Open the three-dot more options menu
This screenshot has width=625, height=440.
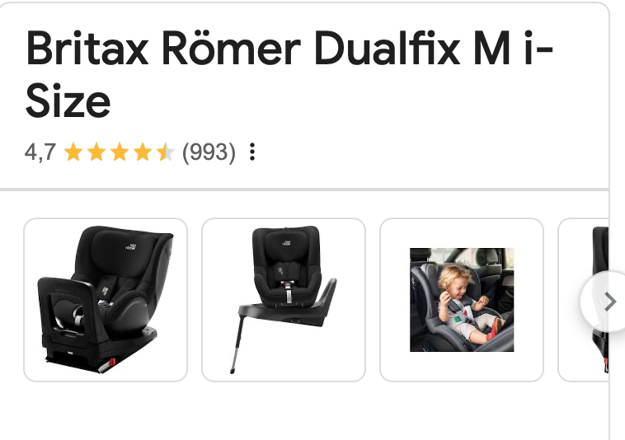(252, 152)
